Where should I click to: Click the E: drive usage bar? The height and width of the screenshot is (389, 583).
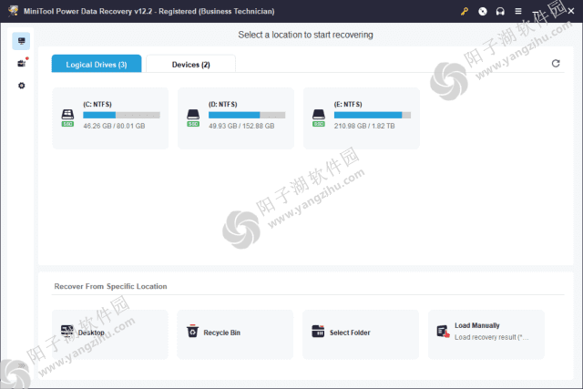pos(373,116)
